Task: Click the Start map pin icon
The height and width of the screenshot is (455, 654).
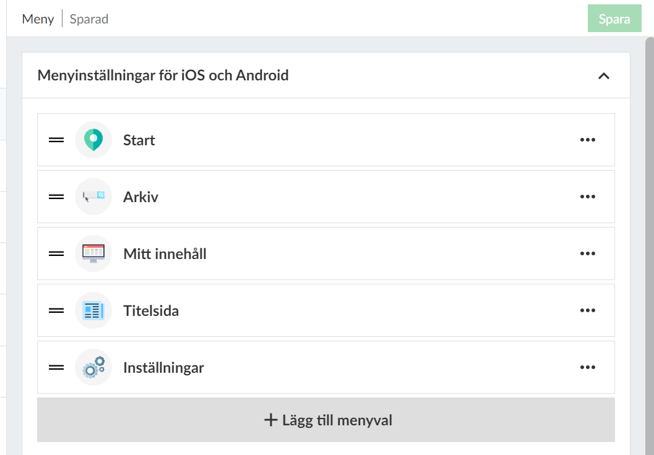Action: coord(93,140)
